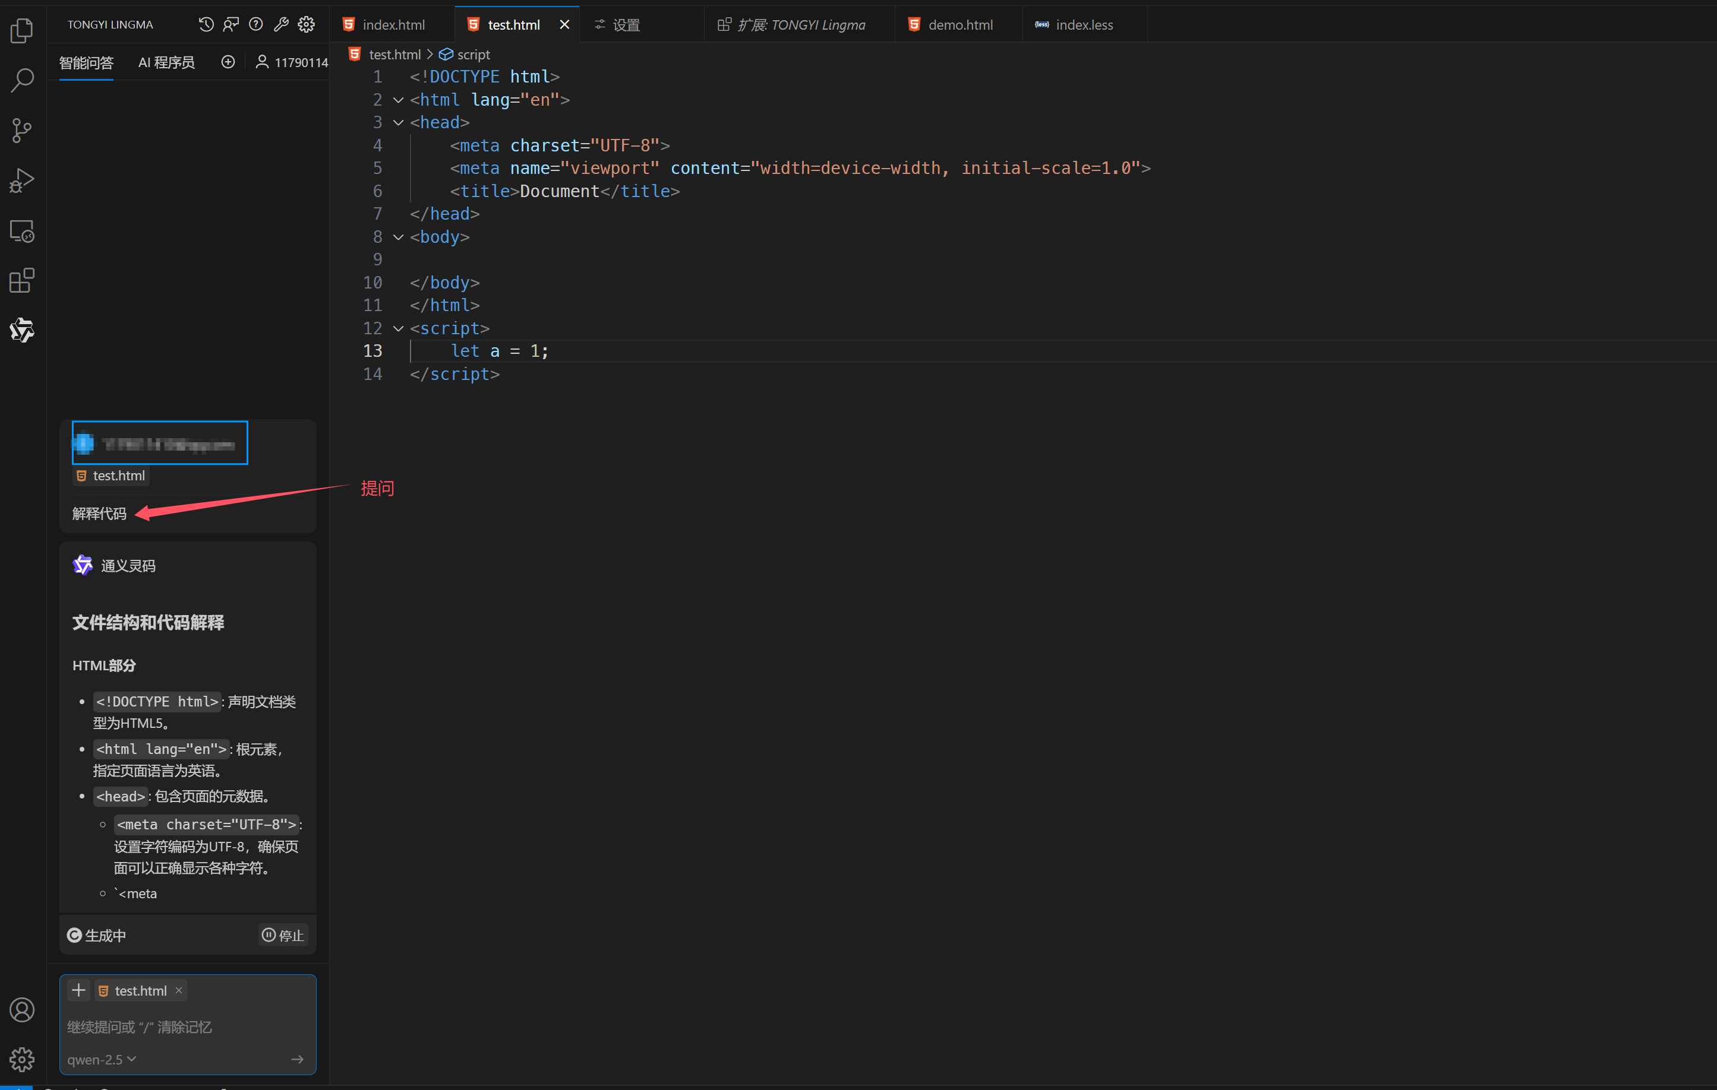Click the 'let a = 1;' code line
The width and height of the screenshot is (1717, 1090).
(499, 351)
